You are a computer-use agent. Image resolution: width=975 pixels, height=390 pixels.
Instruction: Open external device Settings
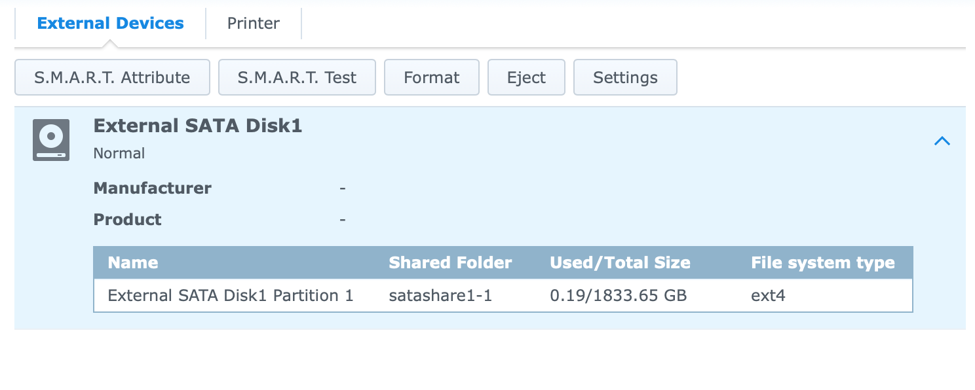[625, 77]
